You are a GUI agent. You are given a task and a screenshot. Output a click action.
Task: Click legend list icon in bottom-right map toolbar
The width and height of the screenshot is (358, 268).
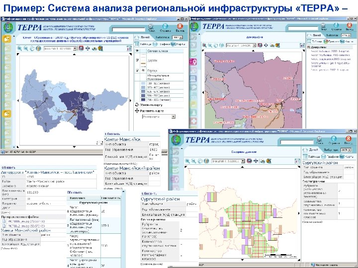coord(297,161)
